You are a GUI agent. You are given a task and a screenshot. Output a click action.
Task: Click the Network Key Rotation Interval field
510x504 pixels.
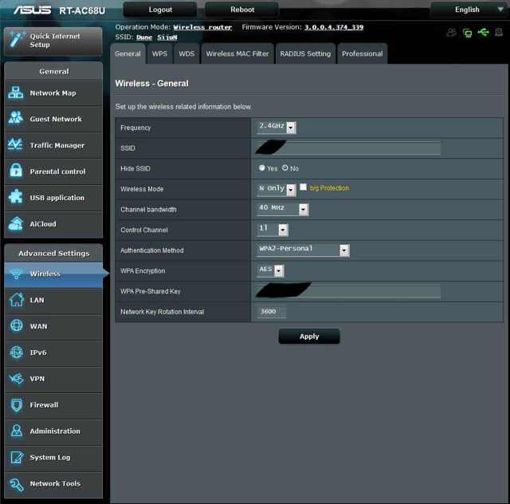271,312
